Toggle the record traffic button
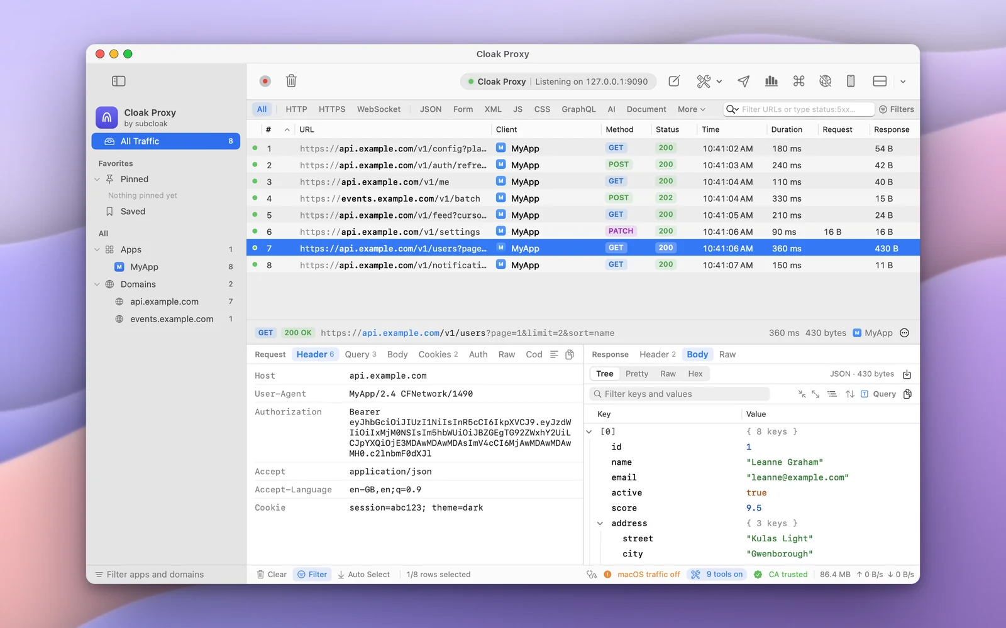Image resolution: width=1006 pixels, height=628 pixels. click(x=265, y=81)
